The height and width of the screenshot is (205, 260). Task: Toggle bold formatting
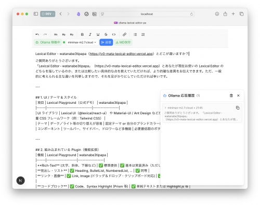pos(82,35)
